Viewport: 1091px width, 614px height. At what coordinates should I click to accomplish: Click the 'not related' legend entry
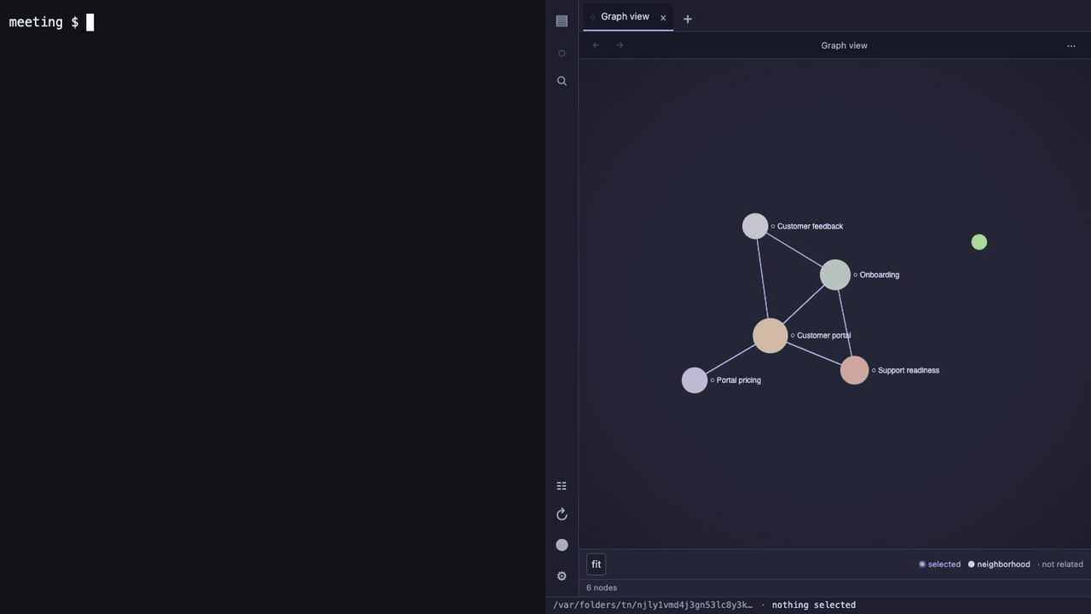click(1060, 565)
